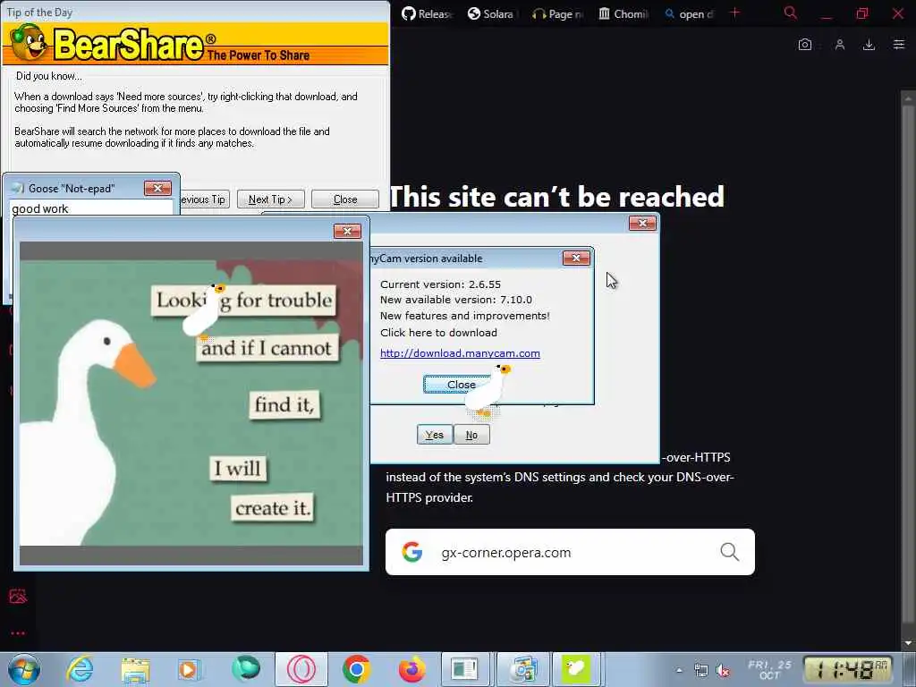
Task: Open the newspaper-style app taskbar icon
Action: pyautogui.click(x=465, y=669)
